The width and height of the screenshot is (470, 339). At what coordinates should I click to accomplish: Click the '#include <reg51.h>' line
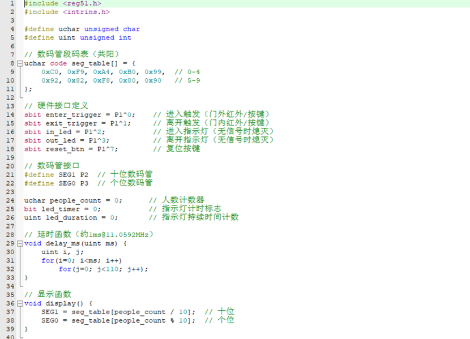63,3
